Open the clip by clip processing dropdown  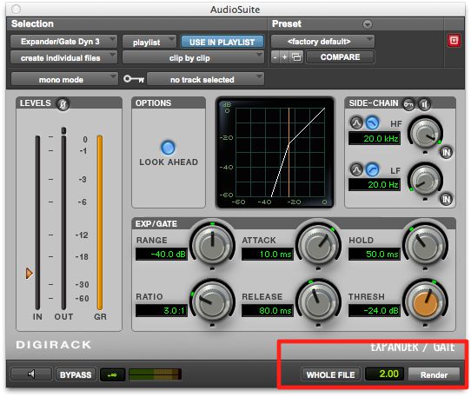[193, 57]
